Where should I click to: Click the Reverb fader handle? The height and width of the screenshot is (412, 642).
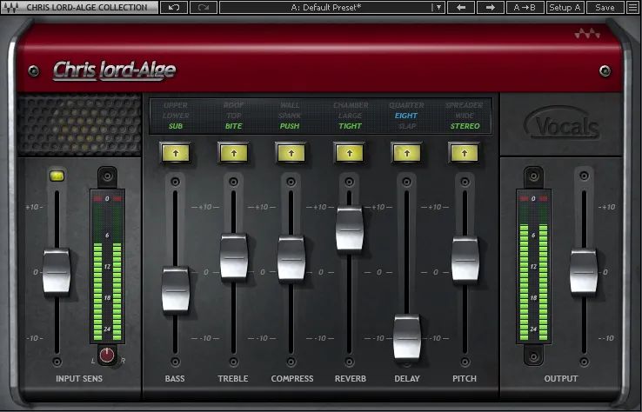coord(349,229)
